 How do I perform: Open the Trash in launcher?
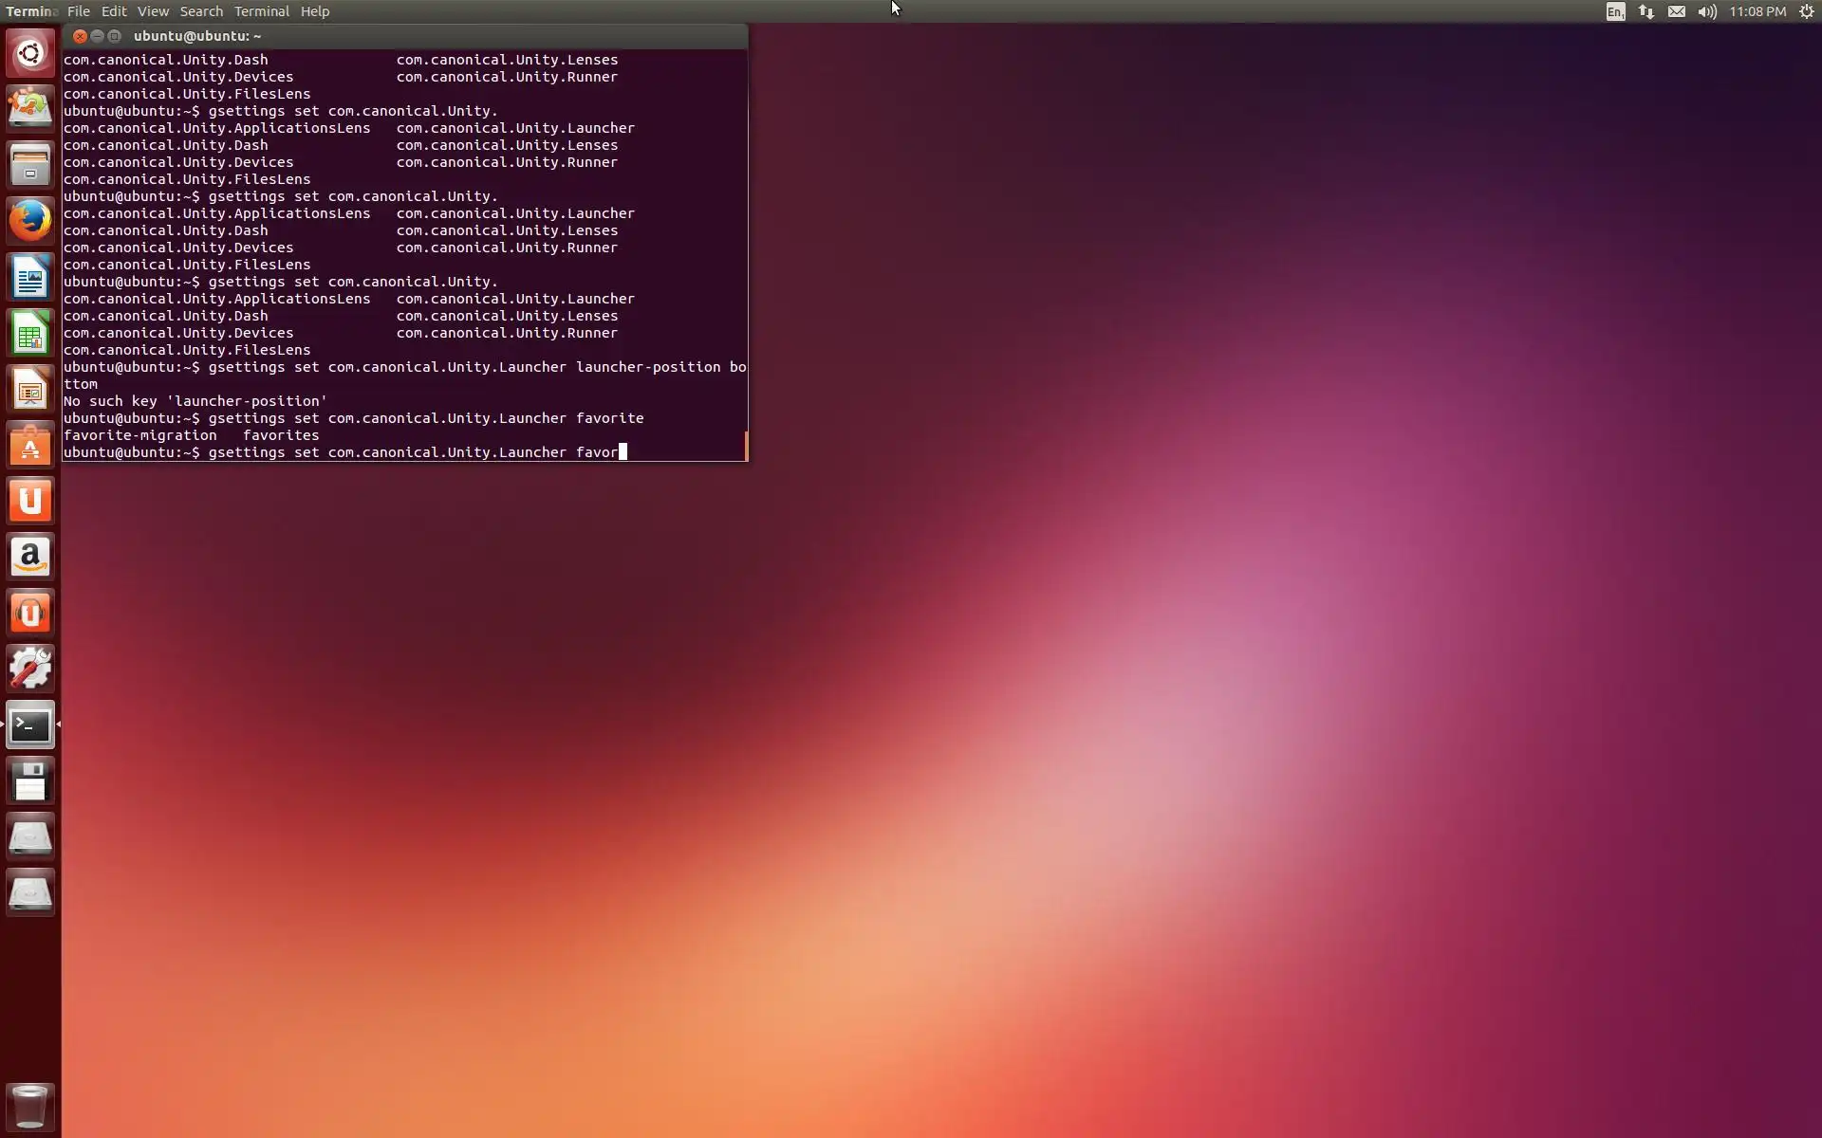click(x=30, y=1106)
